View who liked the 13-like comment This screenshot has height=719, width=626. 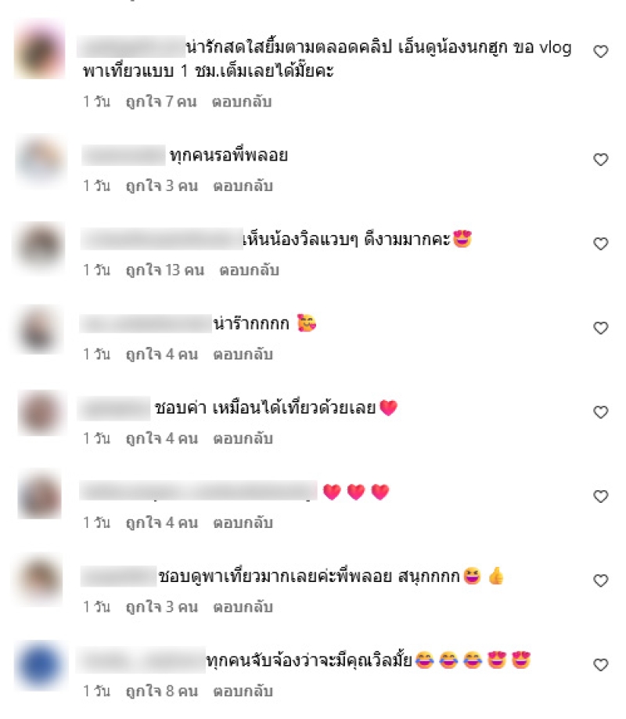pos(165,270)
